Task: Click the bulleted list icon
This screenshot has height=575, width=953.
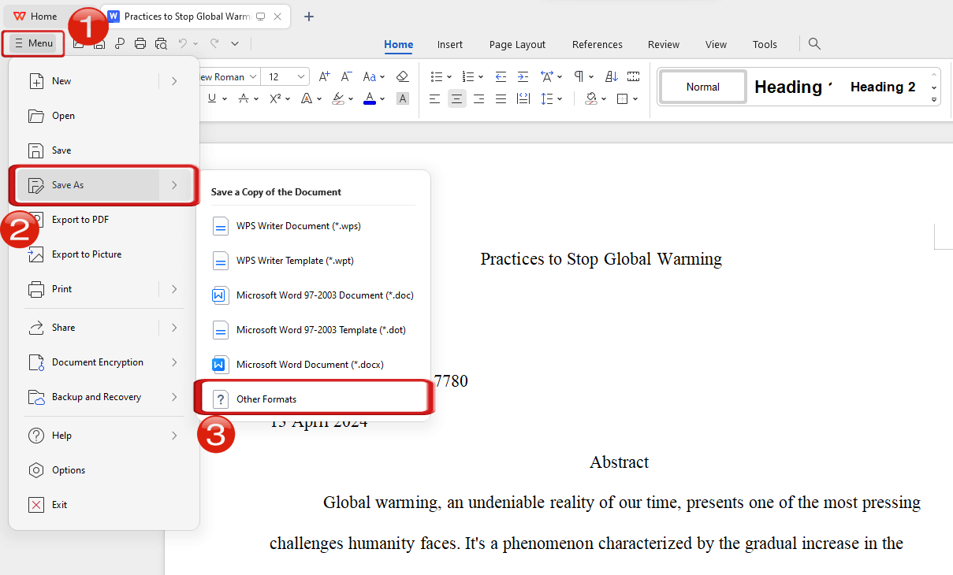Action: pos(436,76)
